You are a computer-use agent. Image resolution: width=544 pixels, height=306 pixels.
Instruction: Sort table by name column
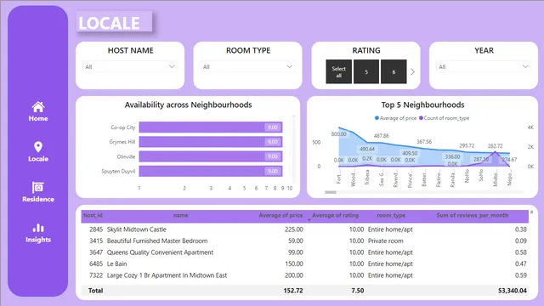pyautogui.click(x=180, y=215)
